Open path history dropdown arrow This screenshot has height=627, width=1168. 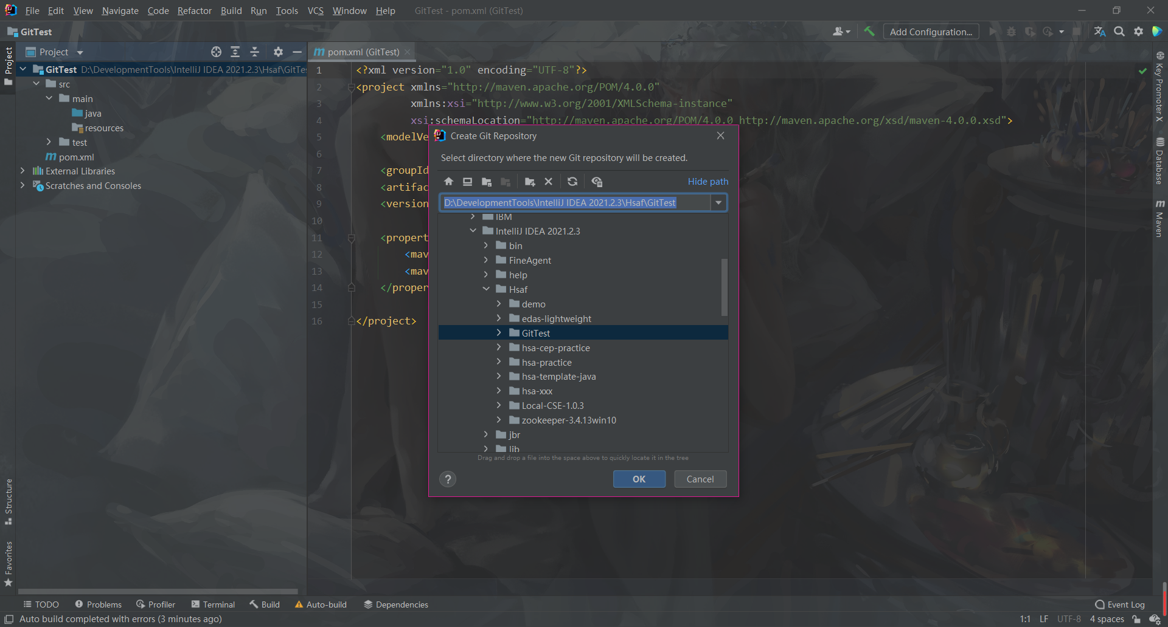(x=718, y=203)
